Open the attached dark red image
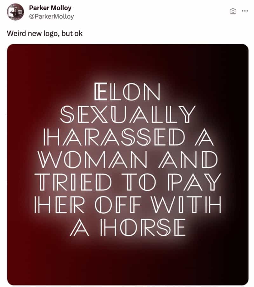The height and width of the screenshot is (287, 254). click(x=128, y=164)
